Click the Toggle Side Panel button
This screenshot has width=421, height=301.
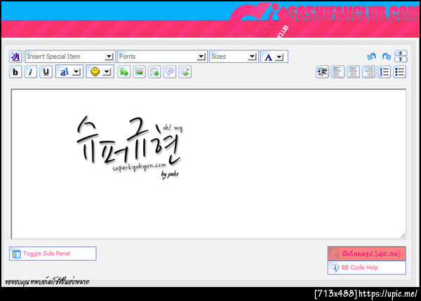click(x=53, y=253)
